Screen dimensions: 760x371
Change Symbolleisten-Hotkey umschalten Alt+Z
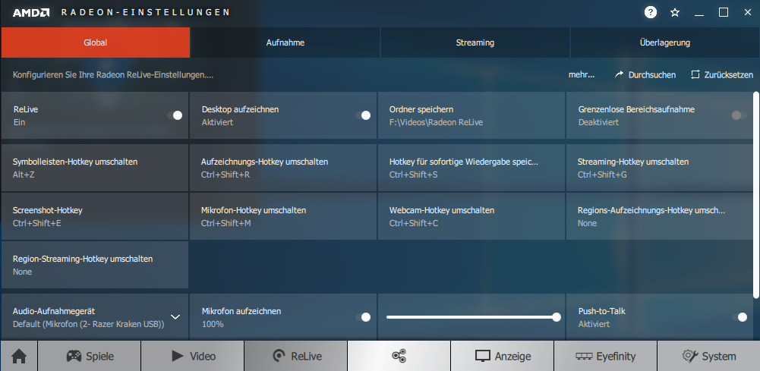tap(95, 168)
